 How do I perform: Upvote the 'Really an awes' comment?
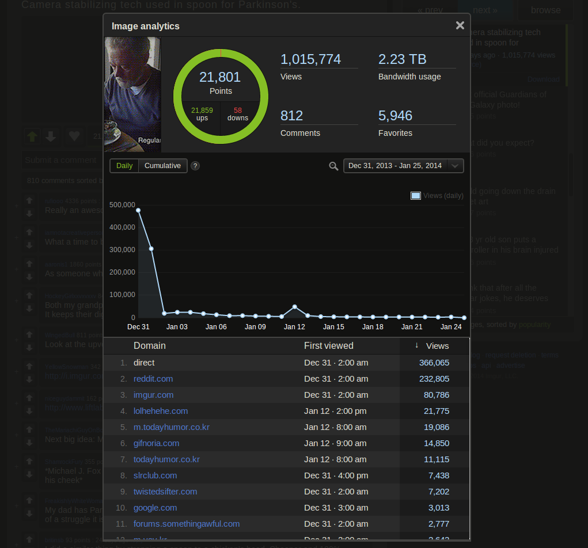tap(29, 200)
